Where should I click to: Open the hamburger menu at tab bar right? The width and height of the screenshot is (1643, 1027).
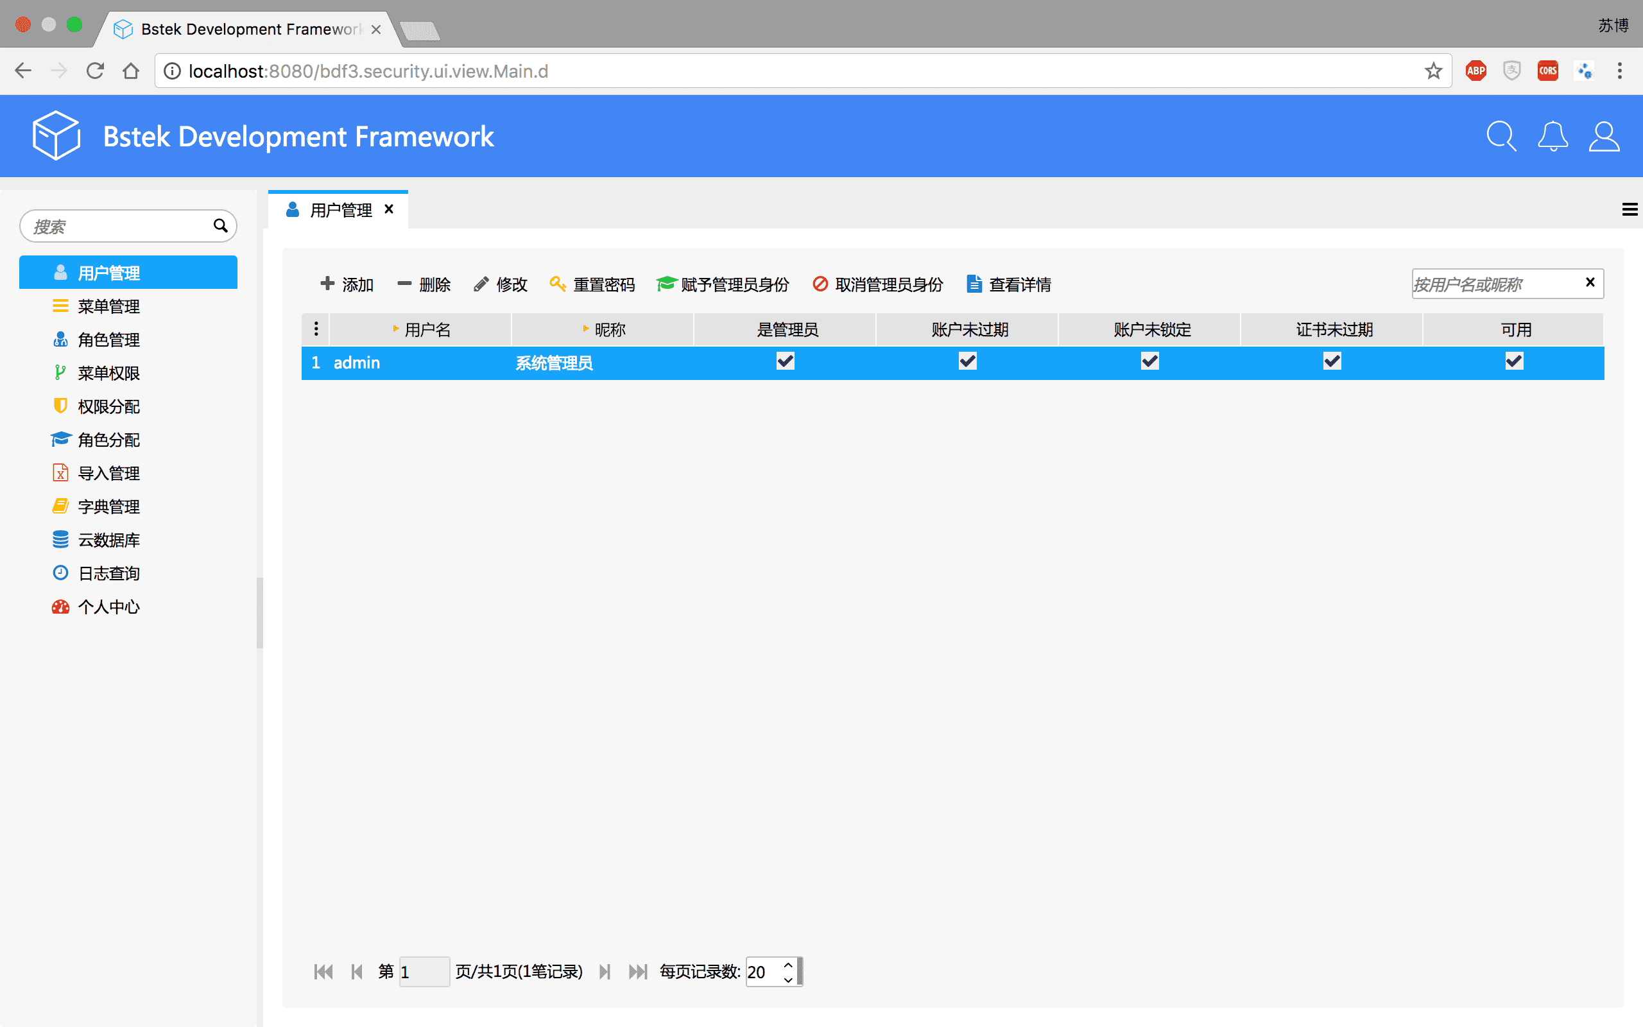pos(1630,210)
